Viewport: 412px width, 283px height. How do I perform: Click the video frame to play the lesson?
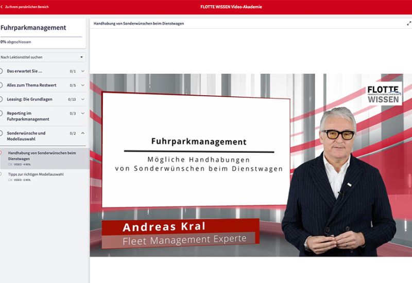251,165
